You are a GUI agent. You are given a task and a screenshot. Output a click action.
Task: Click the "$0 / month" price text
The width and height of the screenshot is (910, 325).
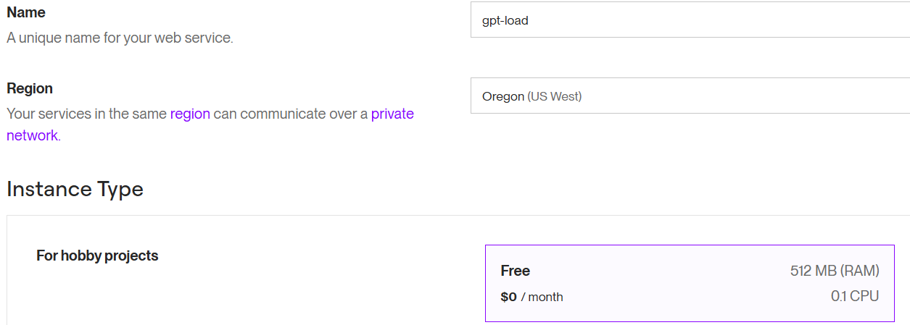(531, 297)
